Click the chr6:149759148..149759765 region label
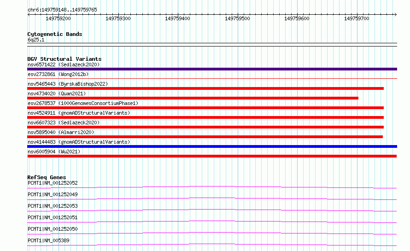410x251 pixels. 62,10
